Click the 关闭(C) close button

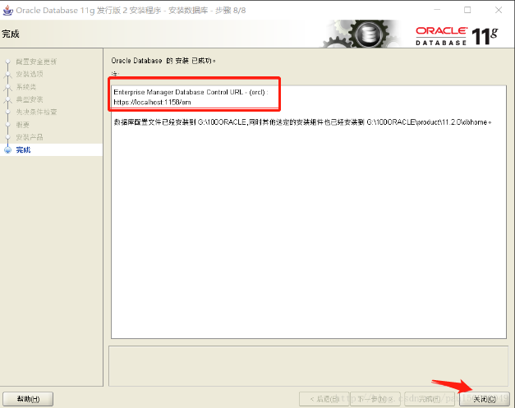click(485, 399)
